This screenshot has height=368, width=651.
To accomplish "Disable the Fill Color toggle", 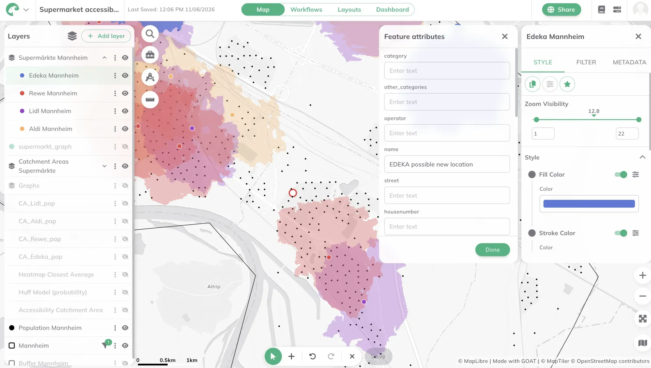I will tap(621, 175).
